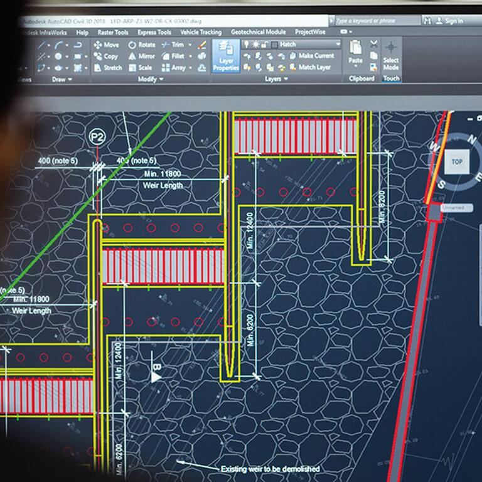Click the Sign In button
The height and width of the screenshot is (482, 482).
[450, 21]
